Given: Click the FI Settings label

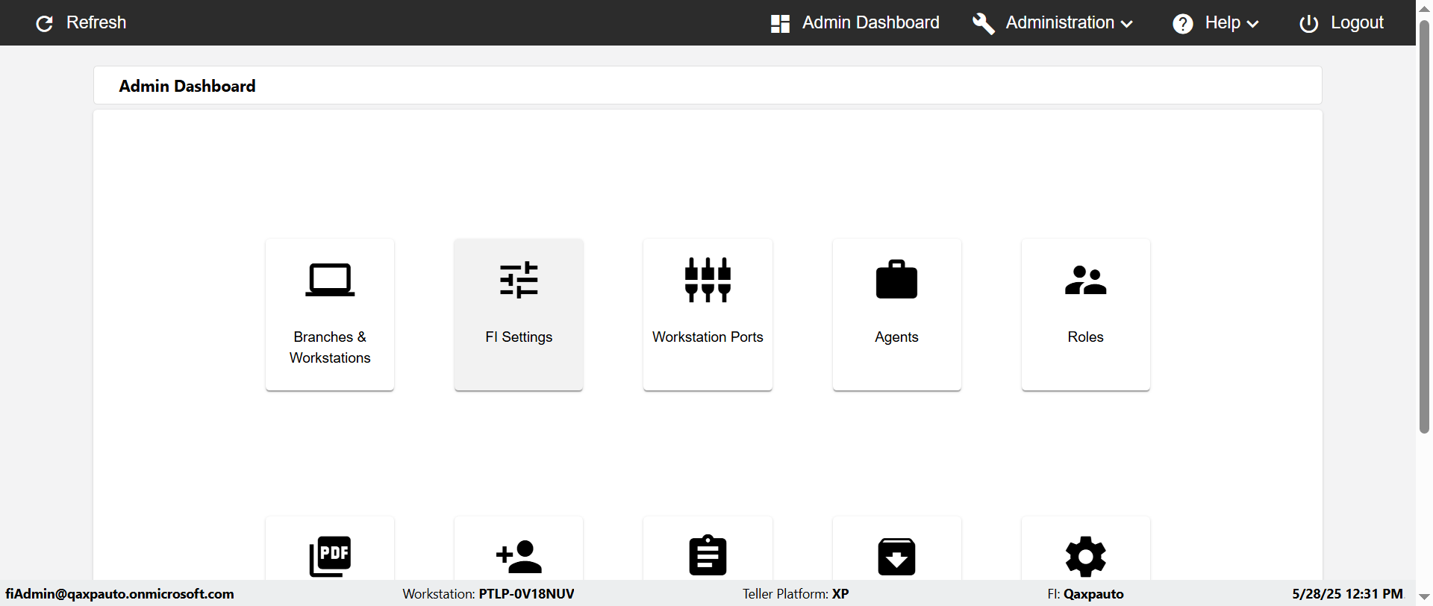Looking at the screenshot, I should (519, 337).
